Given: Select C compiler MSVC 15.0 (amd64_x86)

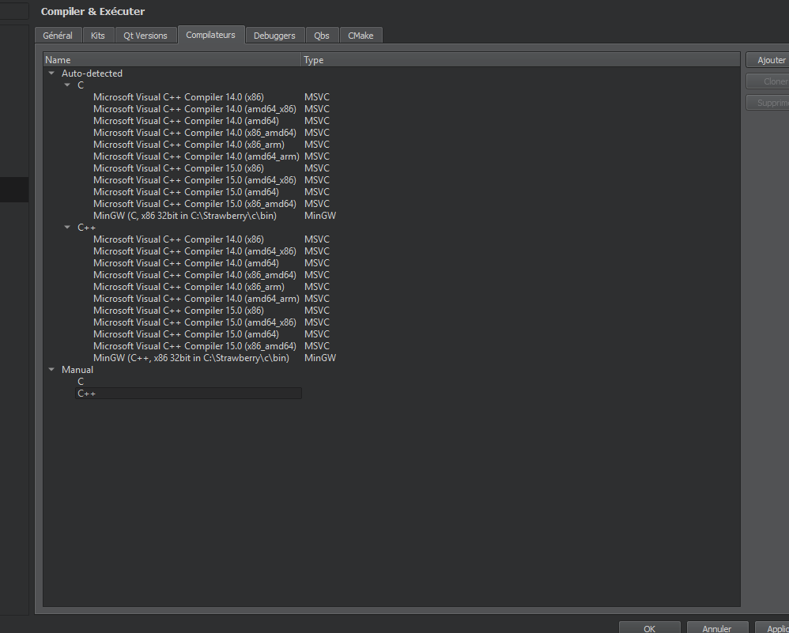Looking at the screenshot, I should (194, 180).
